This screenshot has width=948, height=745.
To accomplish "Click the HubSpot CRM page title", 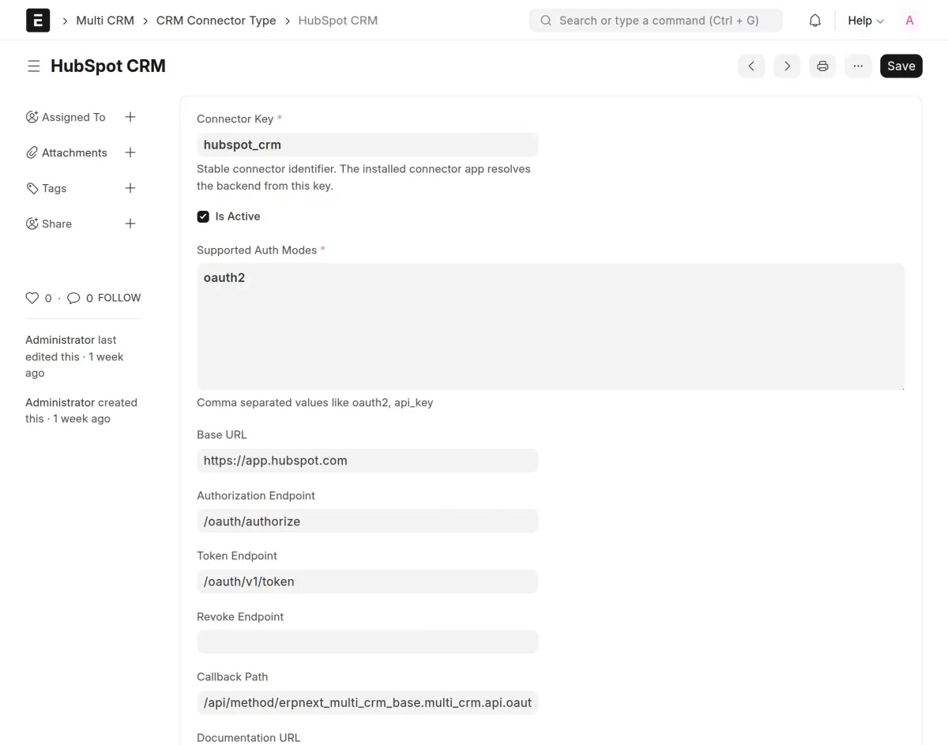I will (108, 66).
